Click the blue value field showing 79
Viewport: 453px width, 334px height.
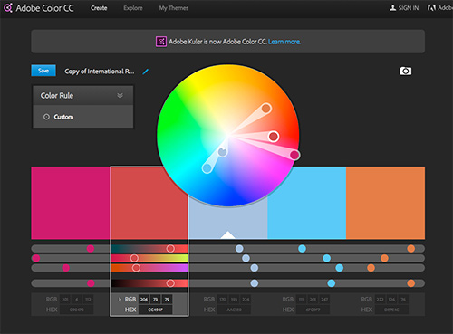pos(167,300)
